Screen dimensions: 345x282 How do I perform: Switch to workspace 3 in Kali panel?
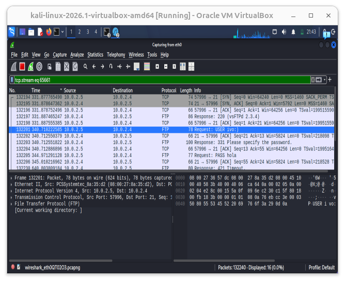click(x=88, y=32)
